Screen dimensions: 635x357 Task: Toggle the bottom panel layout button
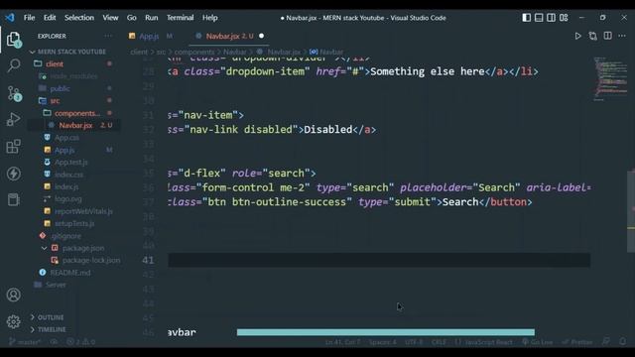[x=539, y=18]
